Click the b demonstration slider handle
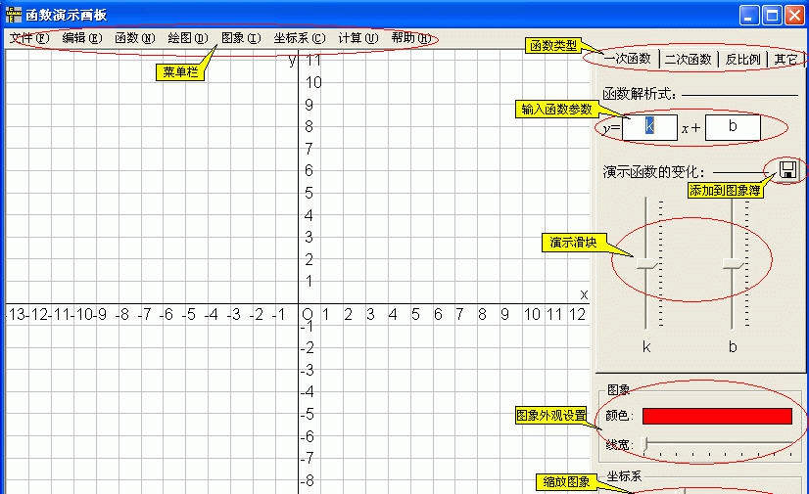This screenshot has height=494, width=809. pyautogui.click(x=734, y=264)
